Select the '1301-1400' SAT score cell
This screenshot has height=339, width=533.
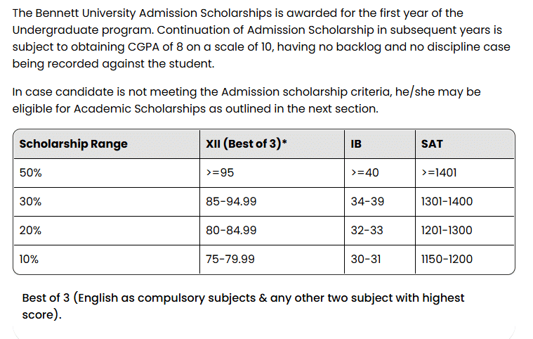(x=447, y=202)
